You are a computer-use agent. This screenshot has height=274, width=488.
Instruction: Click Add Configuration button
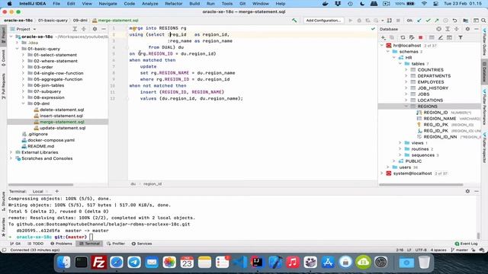323,21
